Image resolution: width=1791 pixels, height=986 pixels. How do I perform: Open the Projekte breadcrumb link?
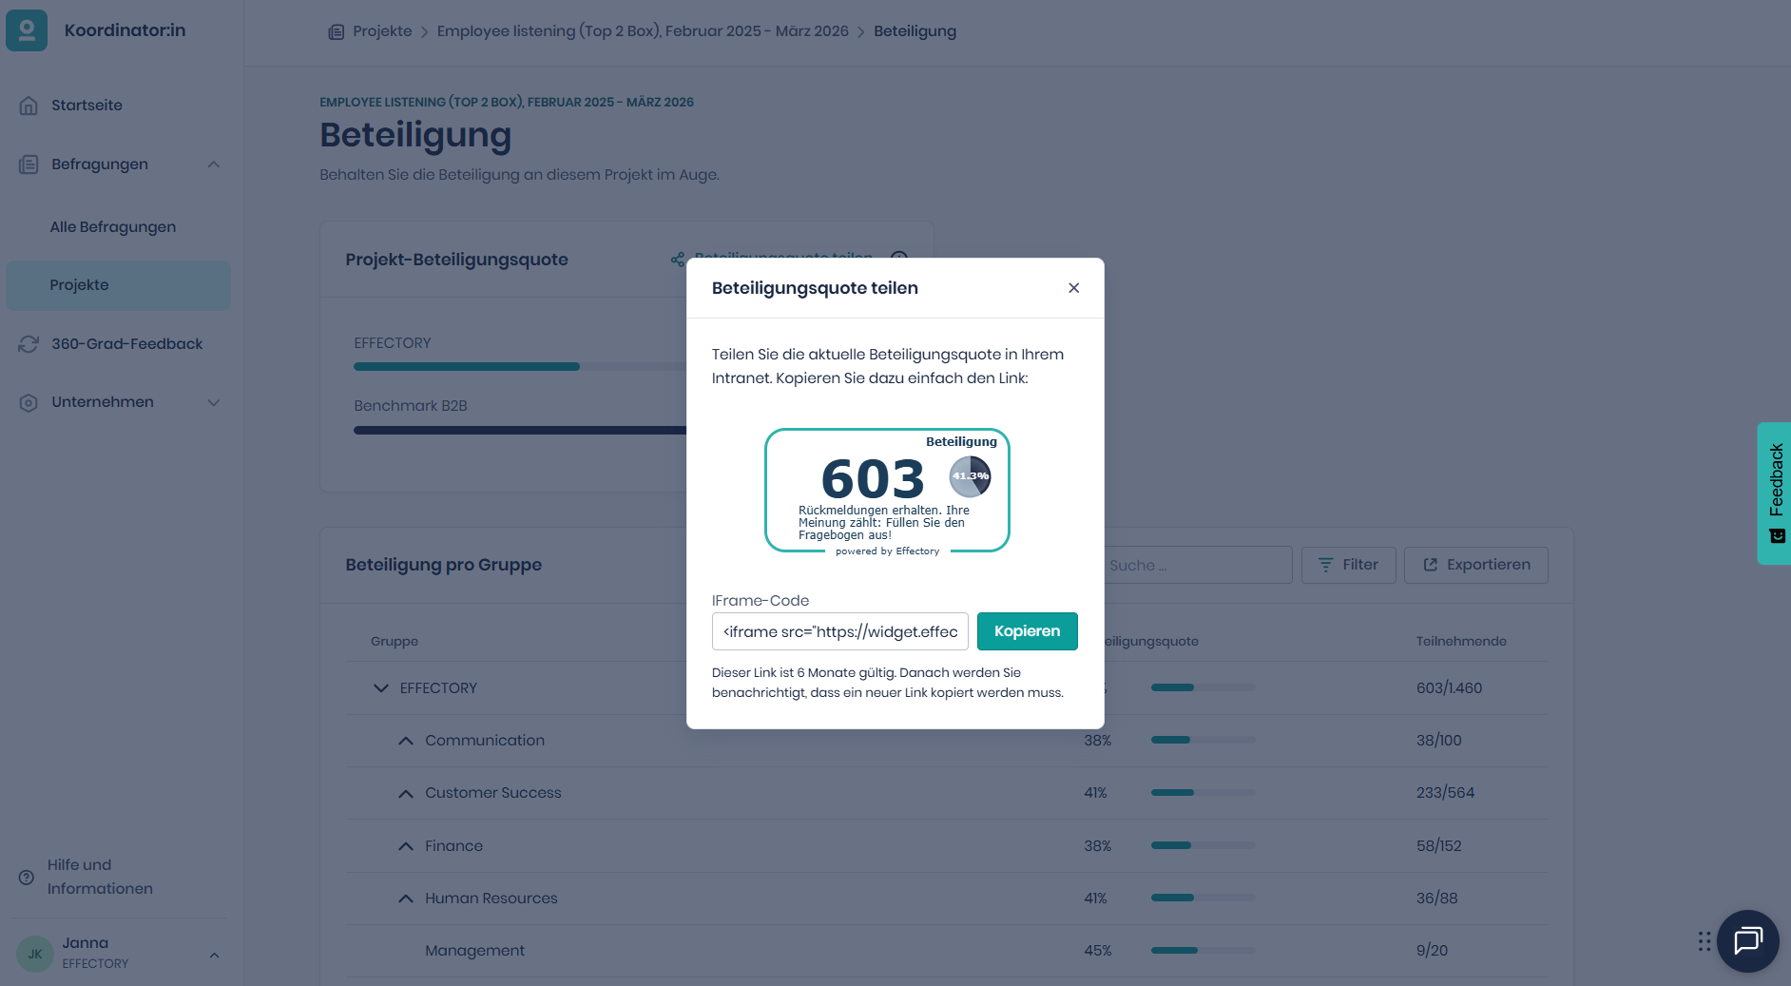pos(382,31)
